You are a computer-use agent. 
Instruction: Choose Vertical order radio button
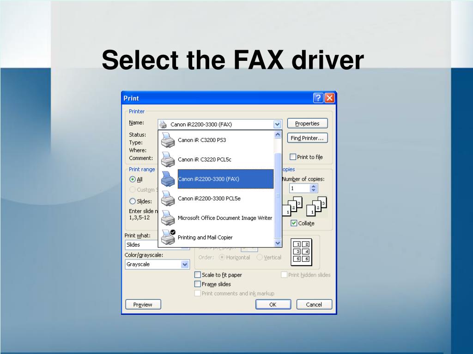[260, 257]
